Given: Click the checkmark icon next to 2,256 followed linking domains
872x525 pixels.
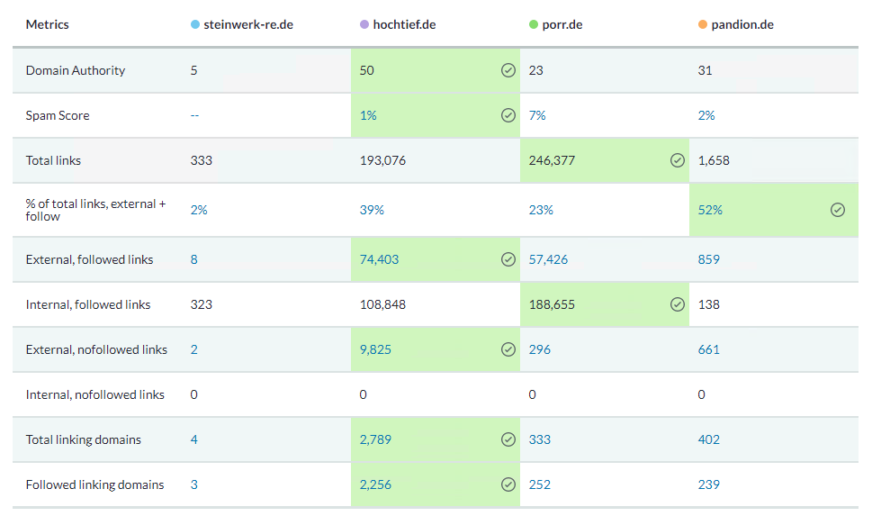Looking at the screenshot, I should (x=508, y=484).
